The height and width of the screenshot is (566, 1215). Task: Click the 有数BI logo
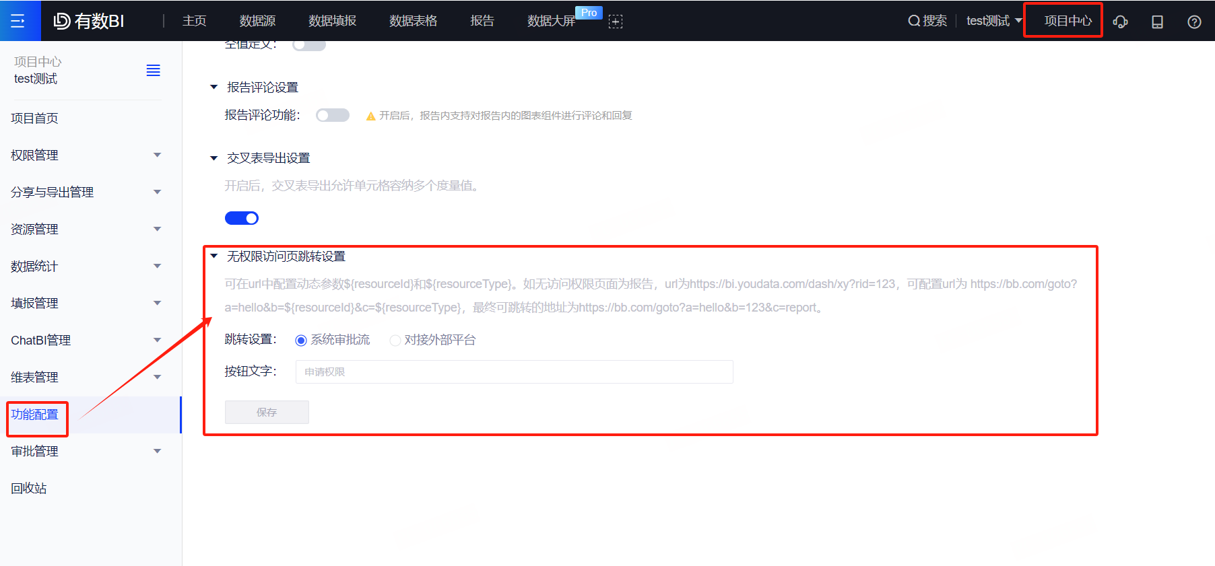(x=89, y=21)
